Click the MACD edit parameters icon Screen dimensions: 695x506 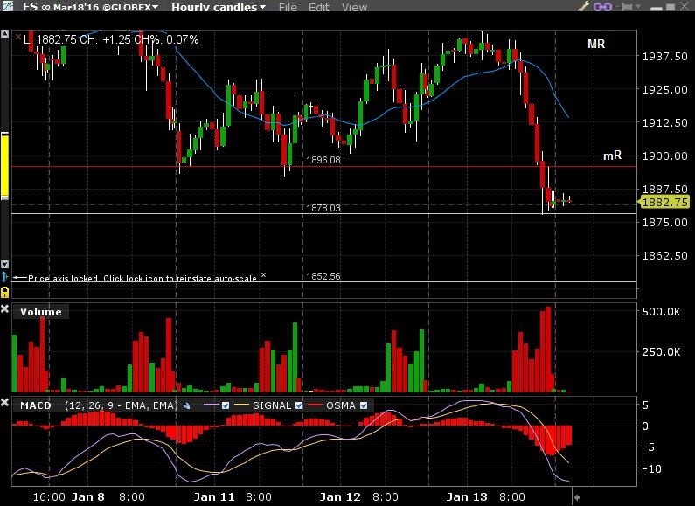click(186, 405)
